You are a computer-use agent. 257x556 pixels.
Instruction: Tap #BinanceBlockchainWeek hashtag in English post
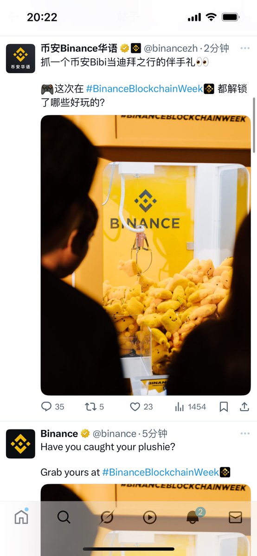click(161, 472)
